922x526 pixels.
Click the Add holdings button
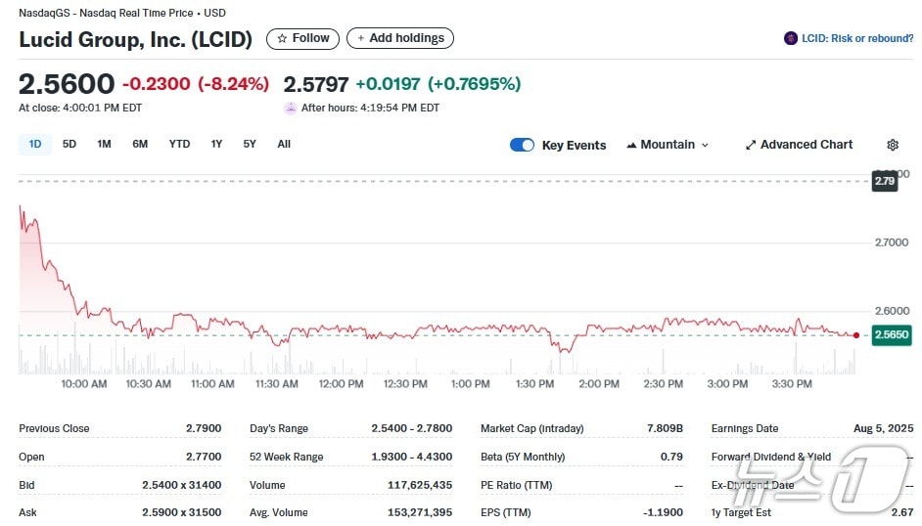click(x=399, y=38)
